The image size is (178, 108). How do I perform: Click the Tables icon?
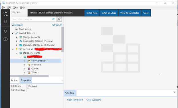29,73
